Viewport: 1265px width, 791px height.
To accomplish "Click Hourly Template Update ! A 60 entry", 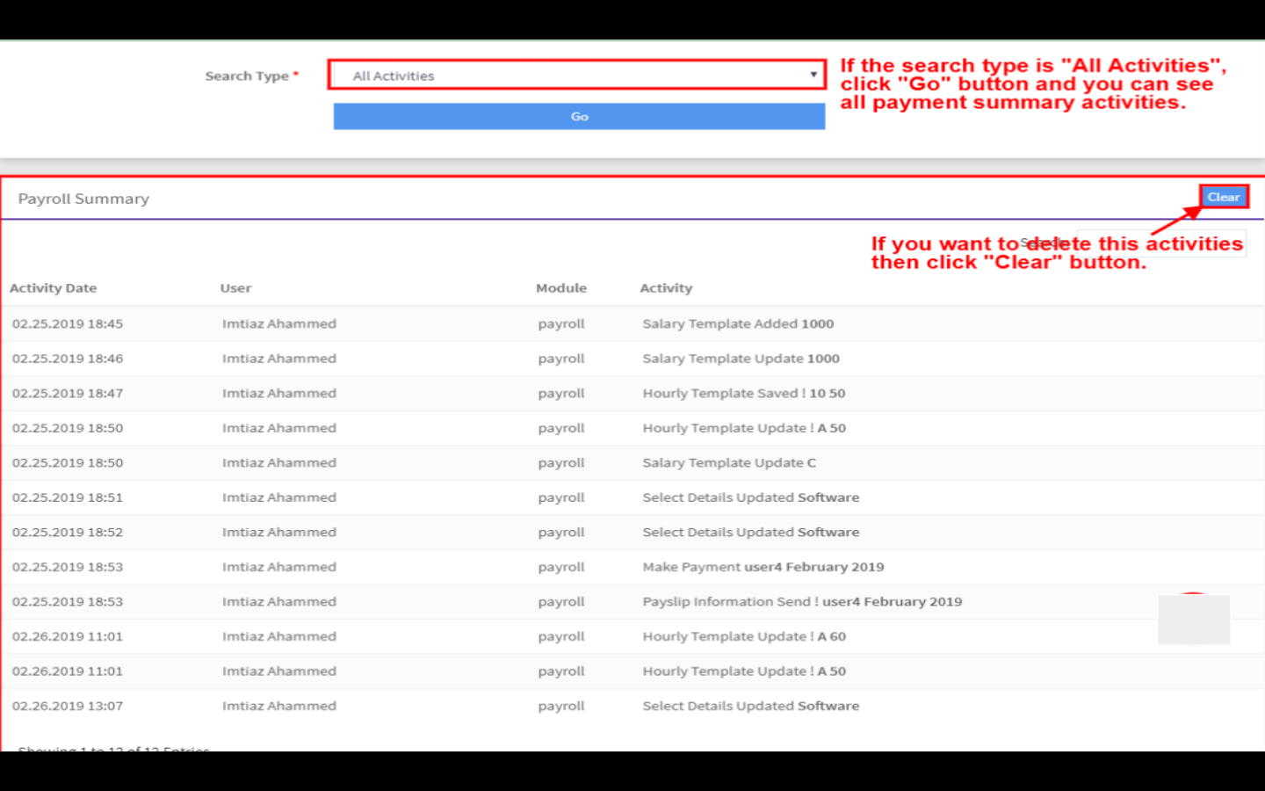I will tap(744, 636).
